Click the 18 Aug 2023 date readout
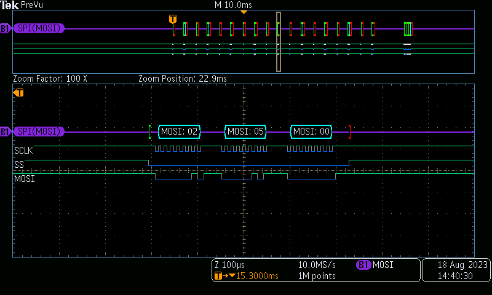The height and width of the screenshot is (295, 492). pyautogui.click(x=462, y=265)
